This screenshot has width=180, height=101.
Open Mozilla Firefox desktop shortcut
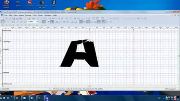[x=6, y=4]
